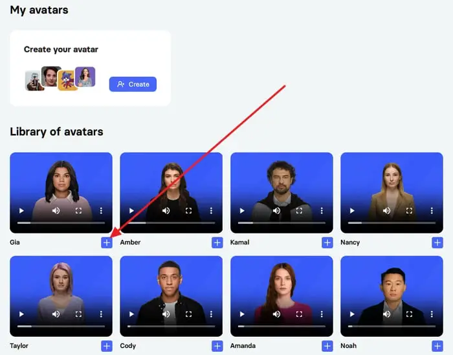Viewport: 453px width, 355px height.
Task: Click the Amanda avatar name label
Action: [243, 345]
